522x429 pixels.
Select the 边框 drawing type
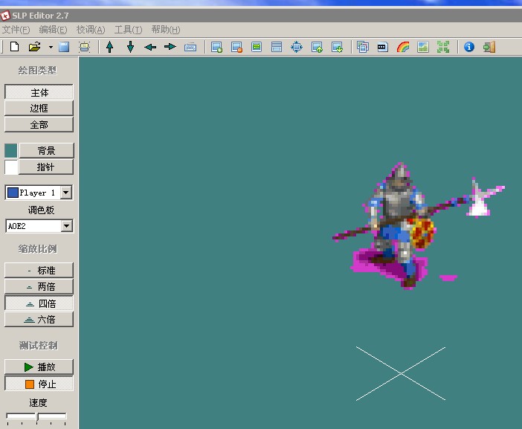(x=39, y=108)
